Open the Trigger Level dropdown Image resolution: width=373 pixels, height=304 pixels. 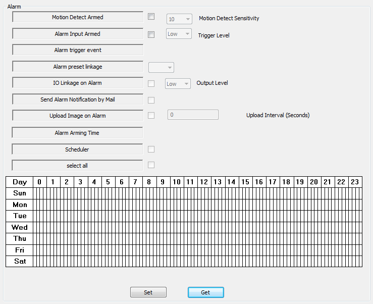coord(179,34)
